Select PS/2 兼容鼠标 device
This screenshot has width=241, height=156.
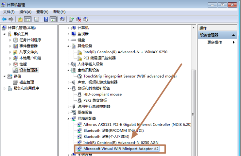95,100
